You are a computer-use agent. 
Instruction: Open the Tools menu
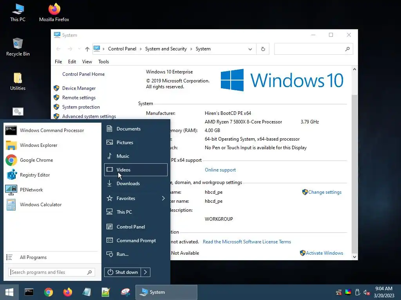coord(103,62)
